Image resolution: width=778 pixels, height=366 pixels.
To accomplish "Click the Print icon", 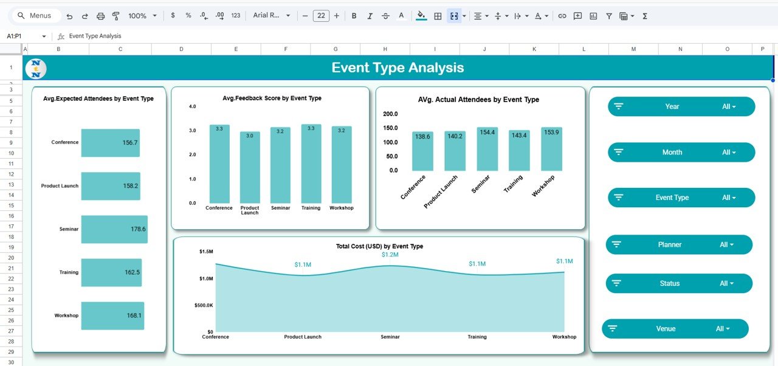I will pos(101,16).
